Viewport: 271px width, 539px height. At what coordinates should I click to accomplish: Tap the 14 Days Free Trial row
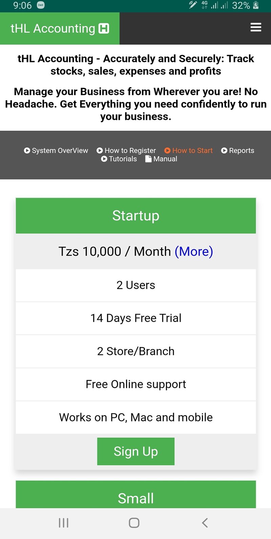click(x=135, y=318)
